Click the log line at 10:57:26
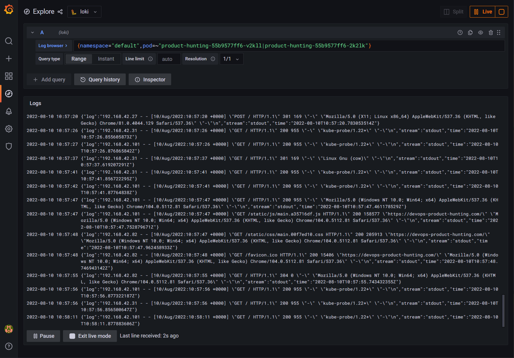The height and width of the screenshot is (358, 514). (263, 134)
